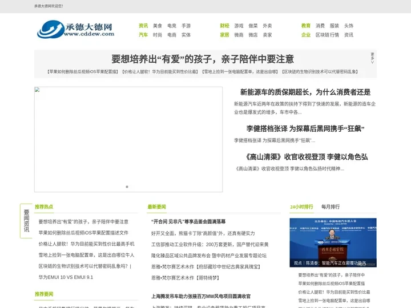
Task: Open 好开又全面，熊猫卡丁 article
Action: click(x=203, y=233)
